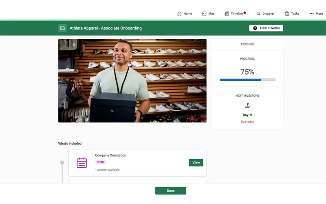
Task: View the Company Orientation event
Action: [x=196, y=162]
